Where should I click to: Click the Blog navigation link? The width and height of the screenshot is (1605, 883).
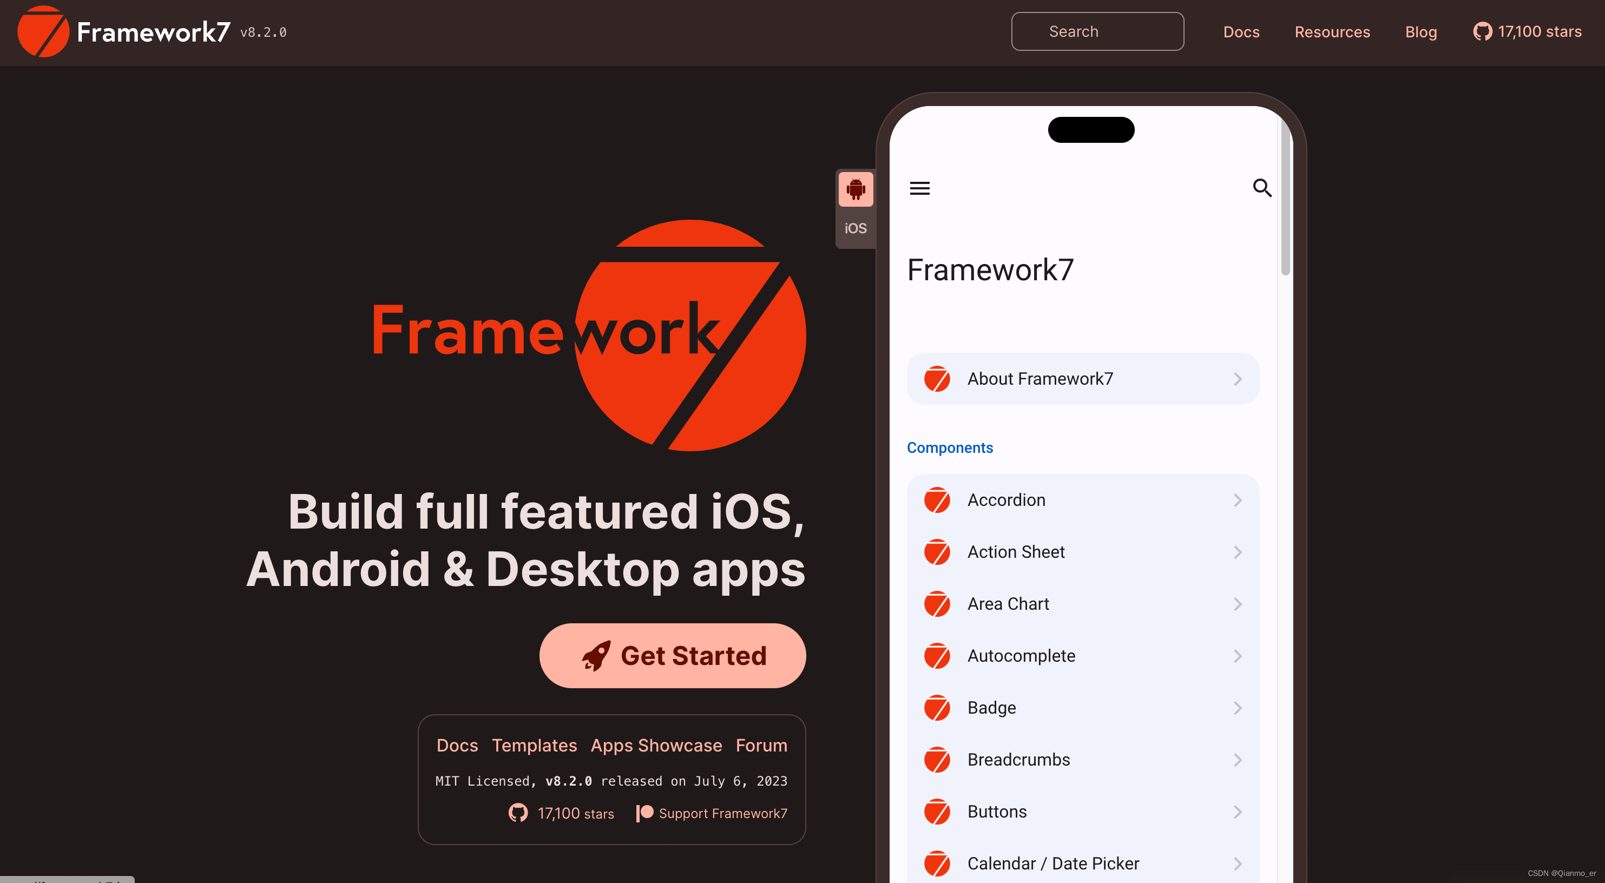point(1421,30)
